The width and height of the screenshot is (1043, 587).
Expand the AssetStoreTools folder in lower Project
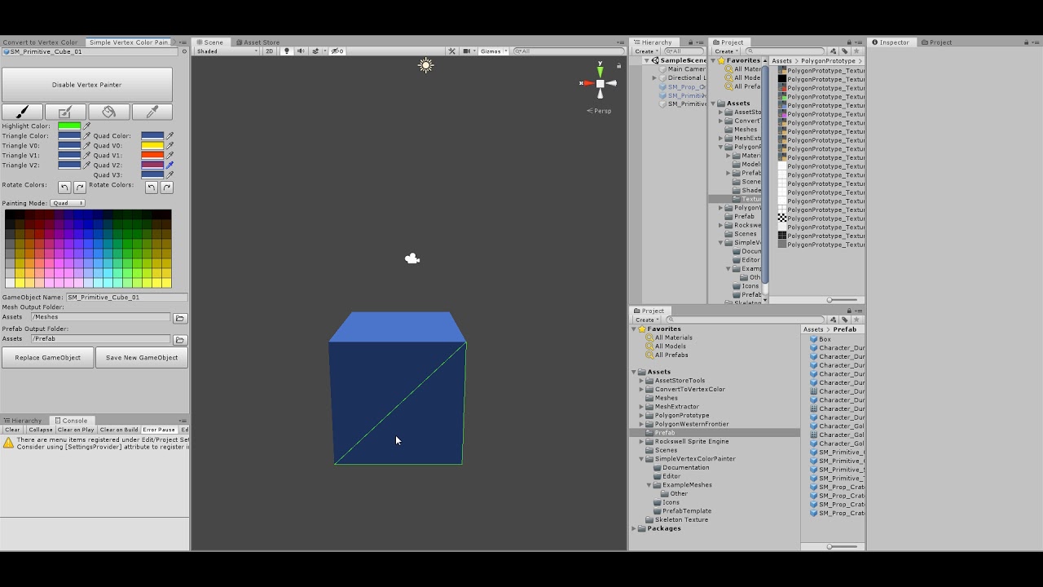(641, 381)
